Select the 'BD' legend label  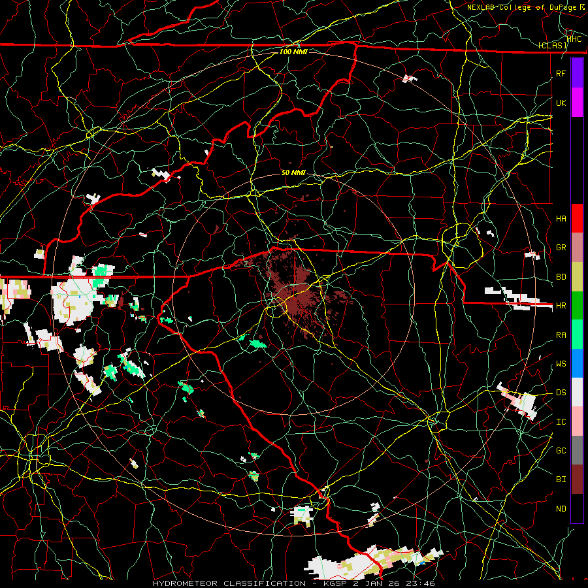coord(561,277)
